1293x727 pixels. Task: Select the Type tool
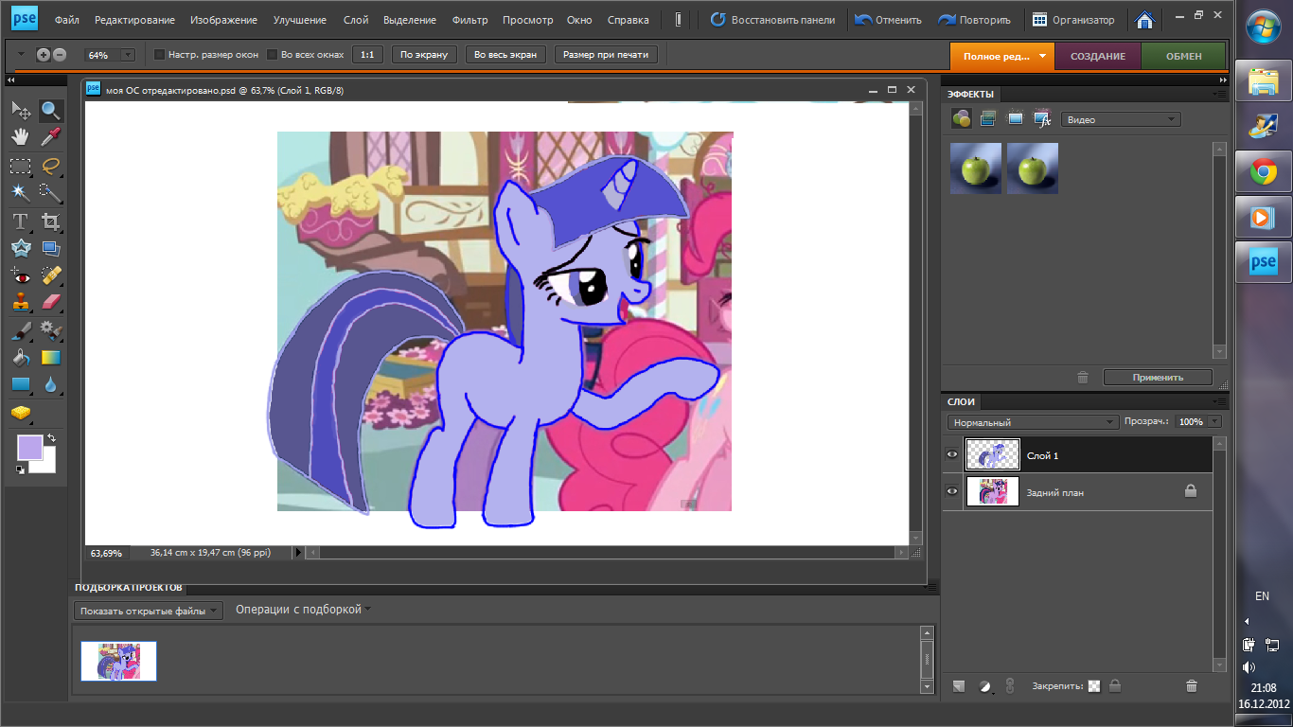(x=20, y=222)
